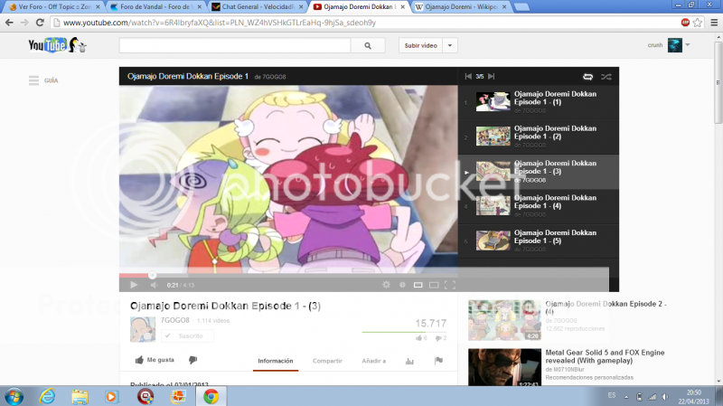Viewport: 723px width, 406px height.
Task: Go back with the browser back arrow
Action: [9, 22]
